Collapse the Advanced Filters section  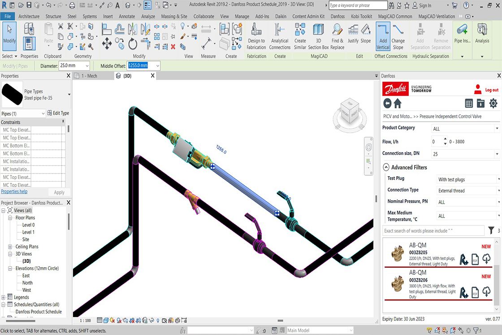(386, 167)
